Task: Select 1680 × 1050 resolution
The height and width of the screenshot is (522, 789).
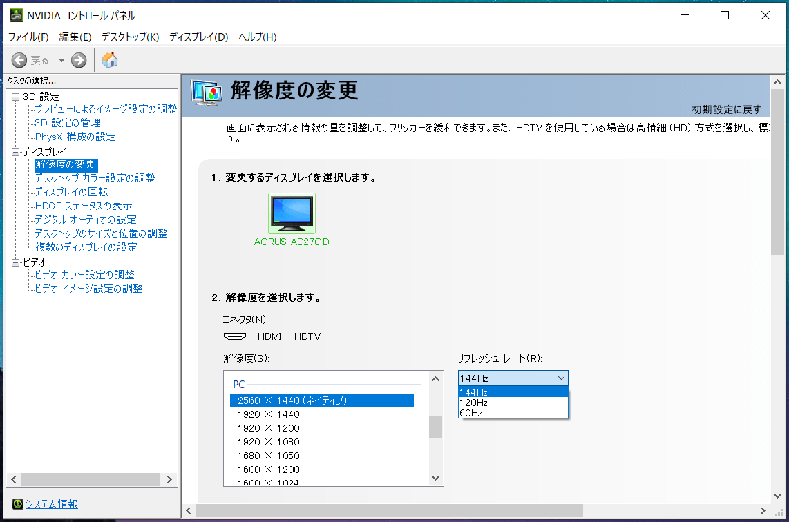Action: point(321,456)
